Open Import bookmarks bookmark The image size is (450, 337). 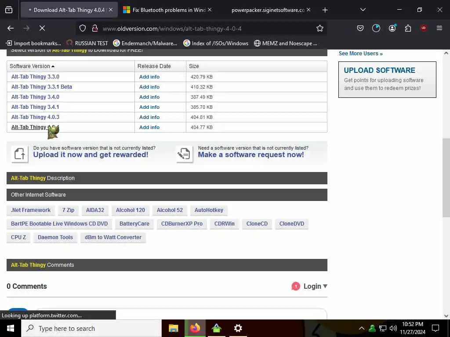pos(34,43)
